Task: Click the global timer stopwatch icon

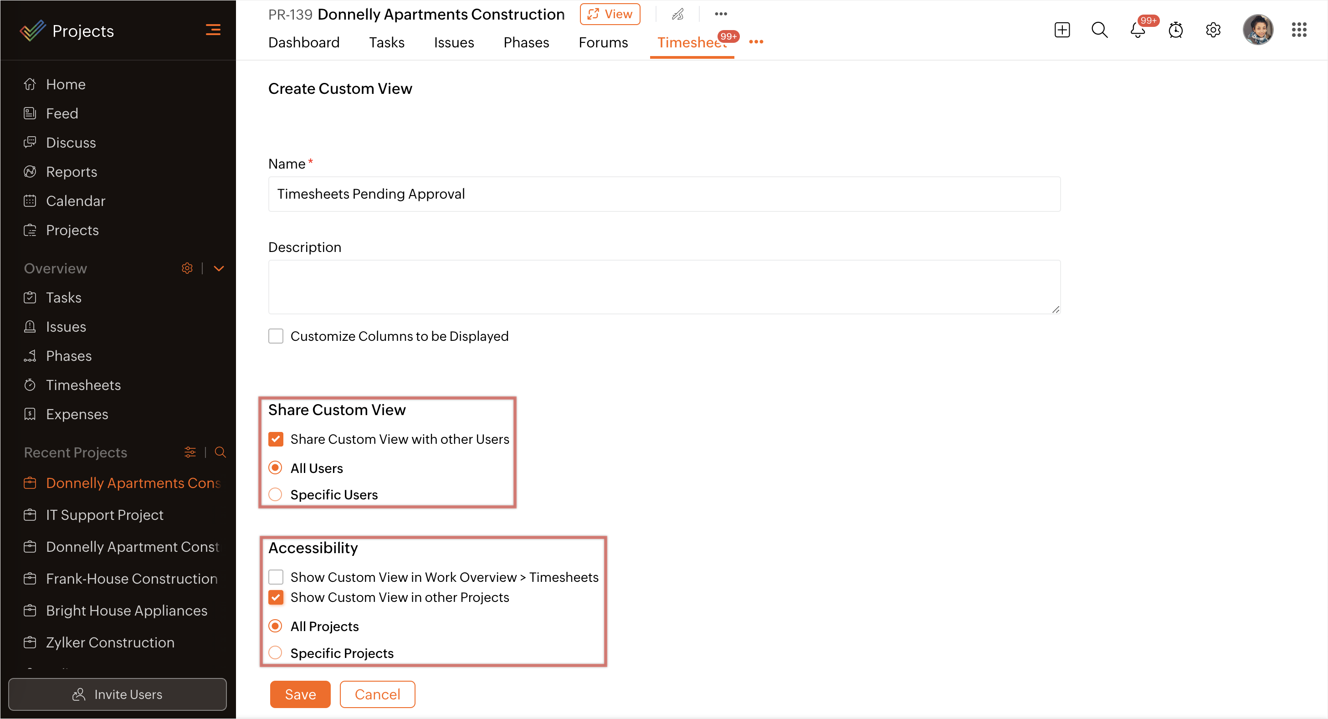Action: [1175, 30]
